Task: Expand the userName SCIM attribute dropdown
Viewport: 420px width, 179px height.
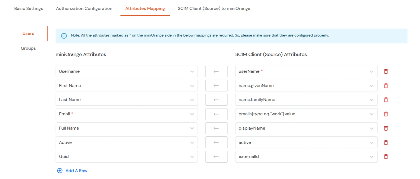Action: tap(372, 71)
